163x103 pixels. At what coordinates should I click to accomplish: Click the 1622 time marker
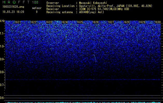(33, 22)
